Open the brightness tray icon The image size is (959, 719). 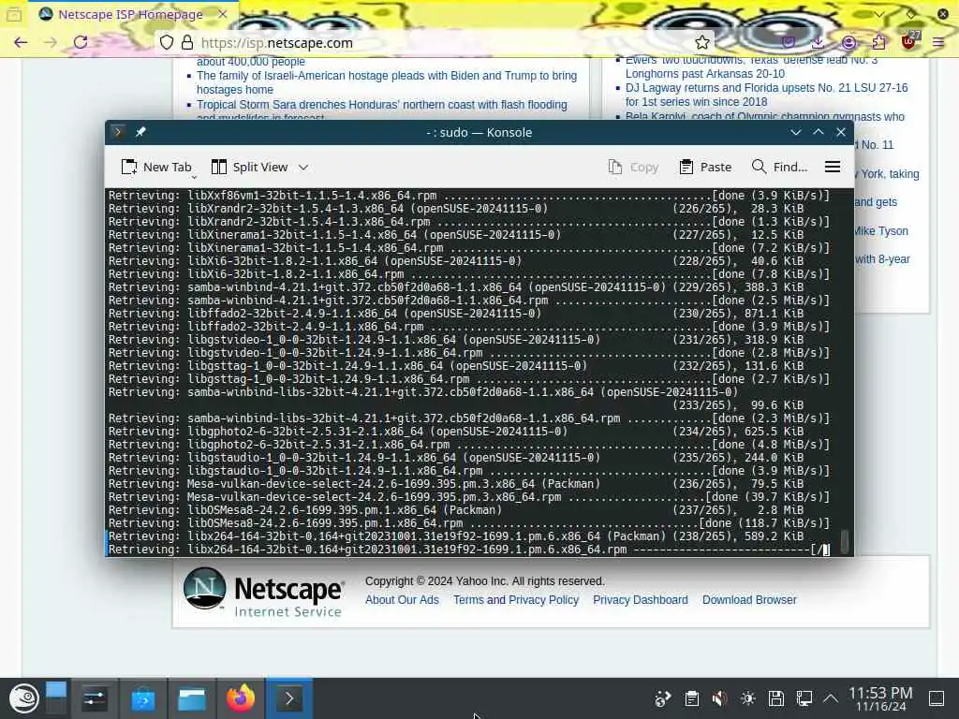(748, 698)
